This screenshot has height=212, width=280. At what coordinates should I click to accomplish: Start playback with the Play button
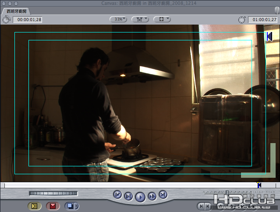[x=140, y=197]
